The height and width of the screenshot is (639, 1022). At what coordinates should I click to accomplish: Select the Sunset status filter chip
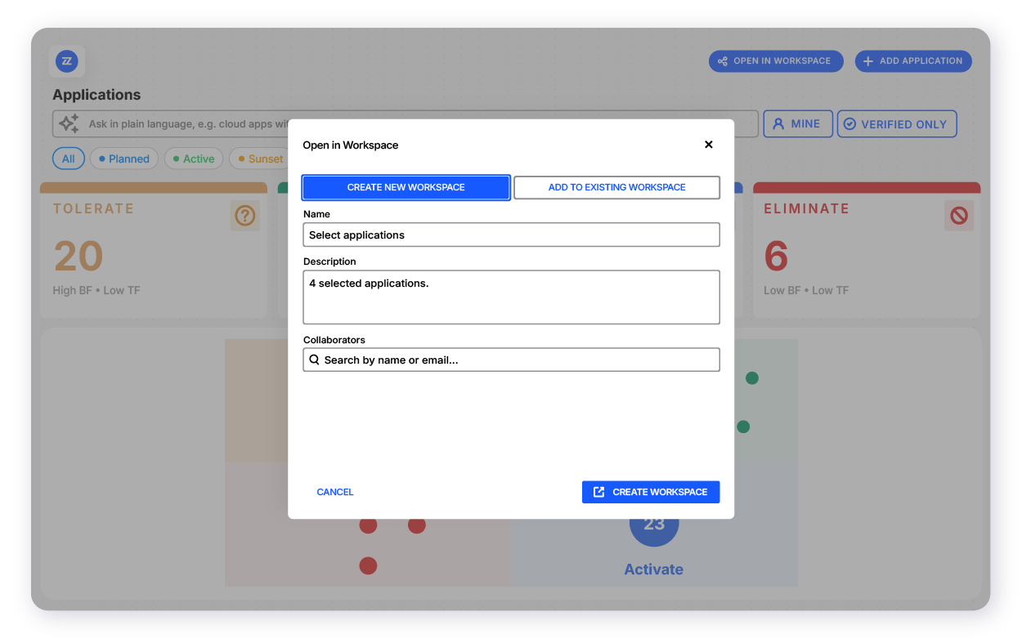pos(259,159)
